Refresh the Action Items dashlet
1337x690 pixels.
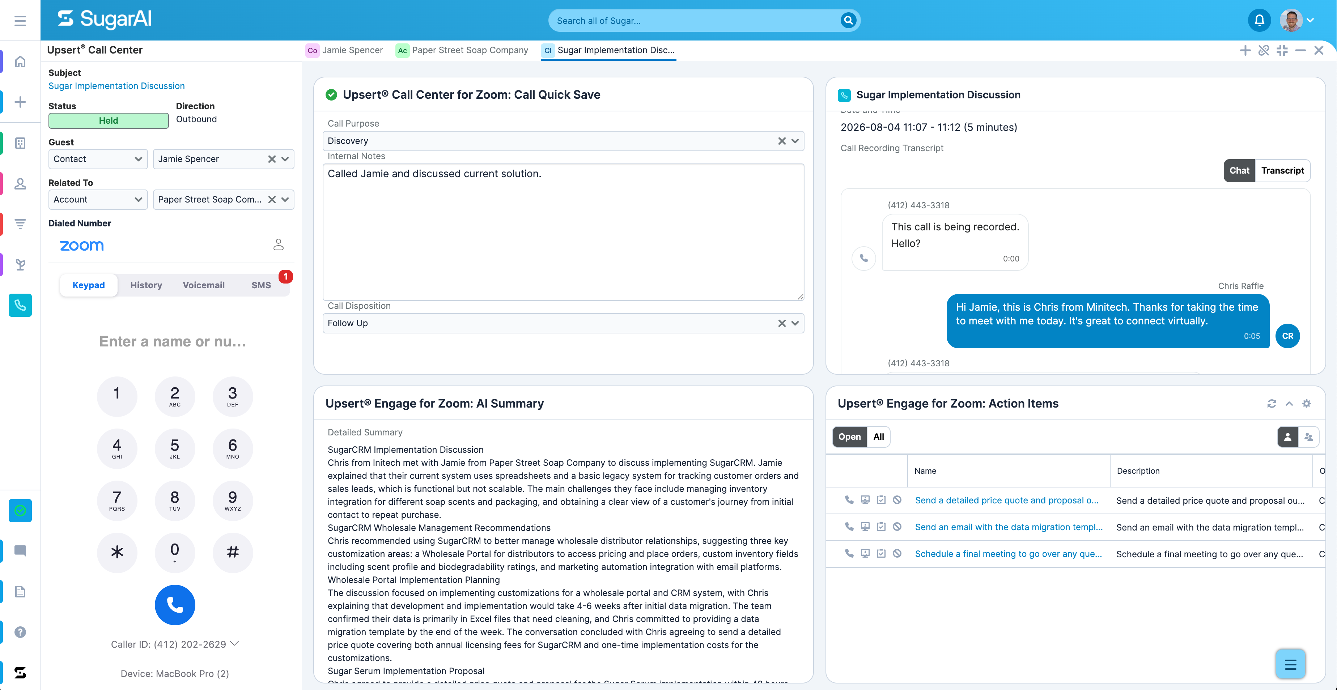[1272, 404]
